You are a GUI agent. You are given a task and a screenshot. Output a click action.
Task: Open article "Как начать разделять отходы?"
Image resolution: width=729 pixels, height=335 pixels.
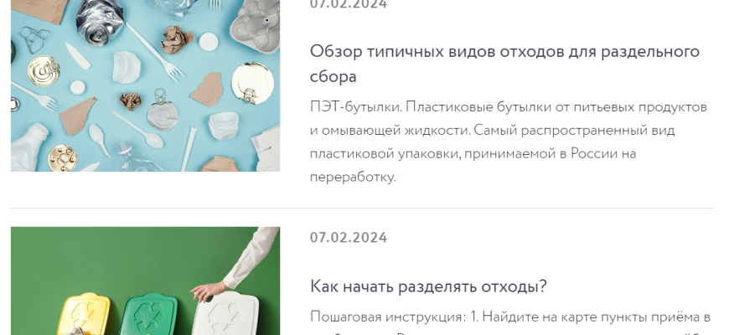pos(428,286)
